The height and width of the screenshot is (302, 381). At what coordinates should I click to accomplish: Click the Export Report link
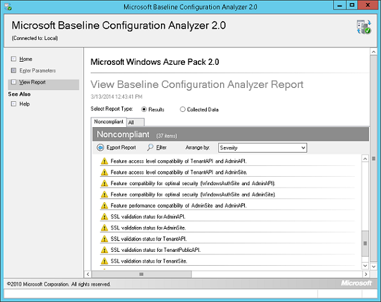[x=121, y=148]
